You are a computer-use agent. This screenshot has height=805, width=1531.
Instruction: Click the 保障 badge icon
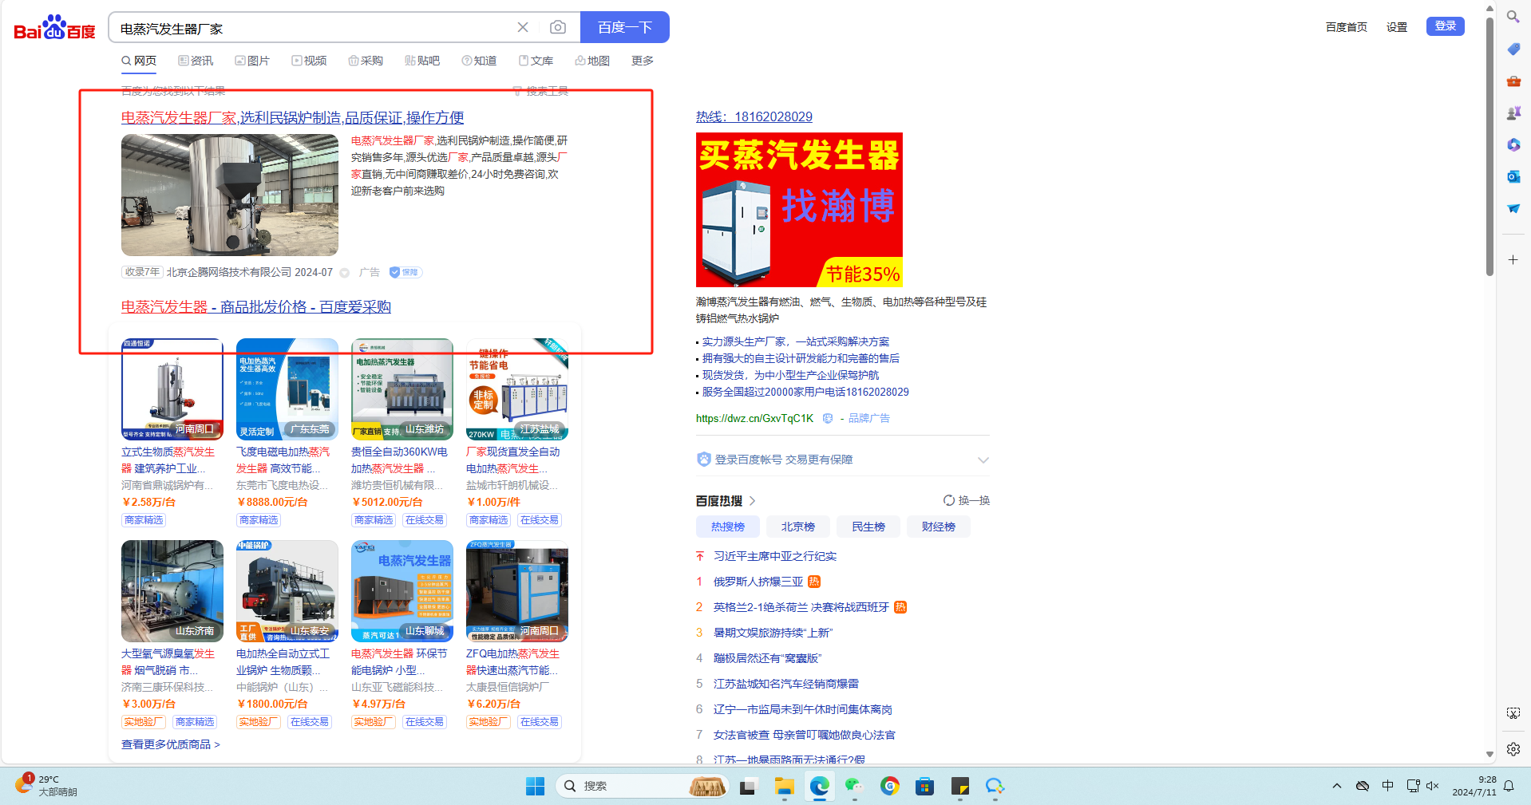[405, 272]
